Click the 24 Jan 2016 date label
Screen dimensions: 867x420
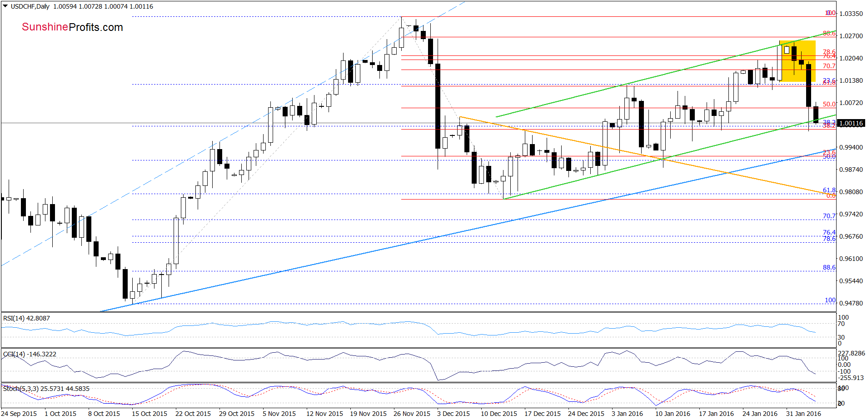pyautogui.click(x=760, y=414)
